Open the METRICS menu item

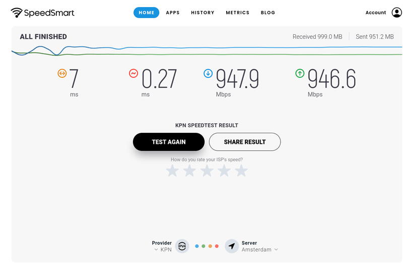click(237, 13)
